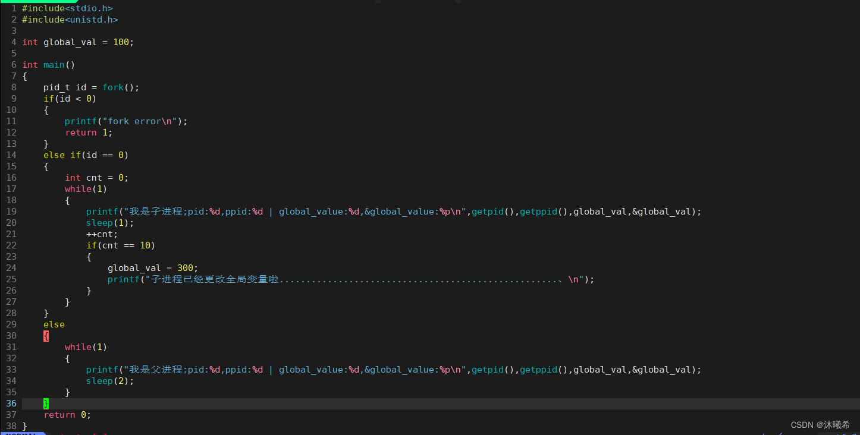
Task: Click line number 19 in the gutter
Action: point(11,212)
